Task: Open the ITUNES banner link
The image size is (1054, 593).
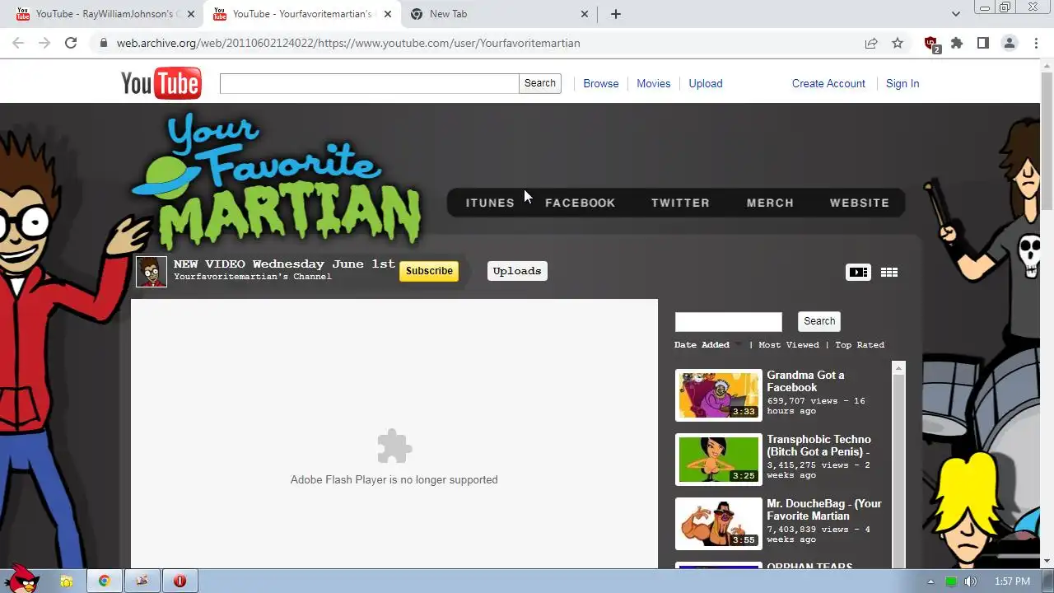Action: coord(490,203)
